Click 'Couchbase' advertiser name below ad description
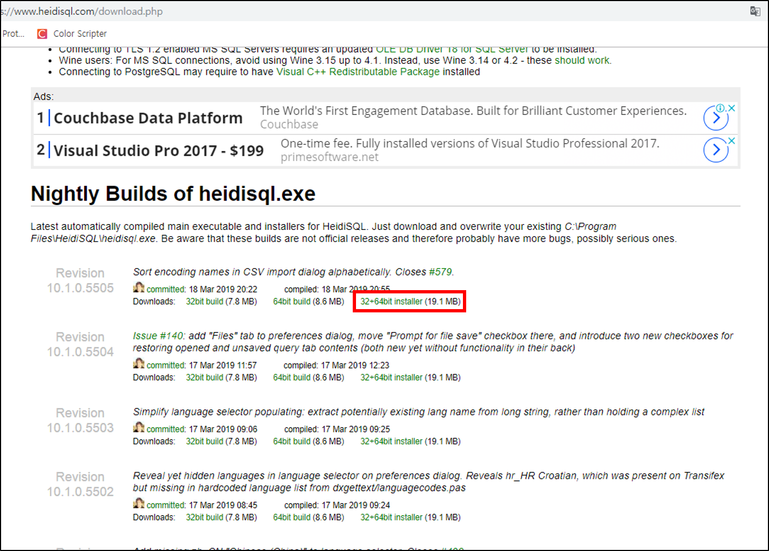 pos(289,125)
